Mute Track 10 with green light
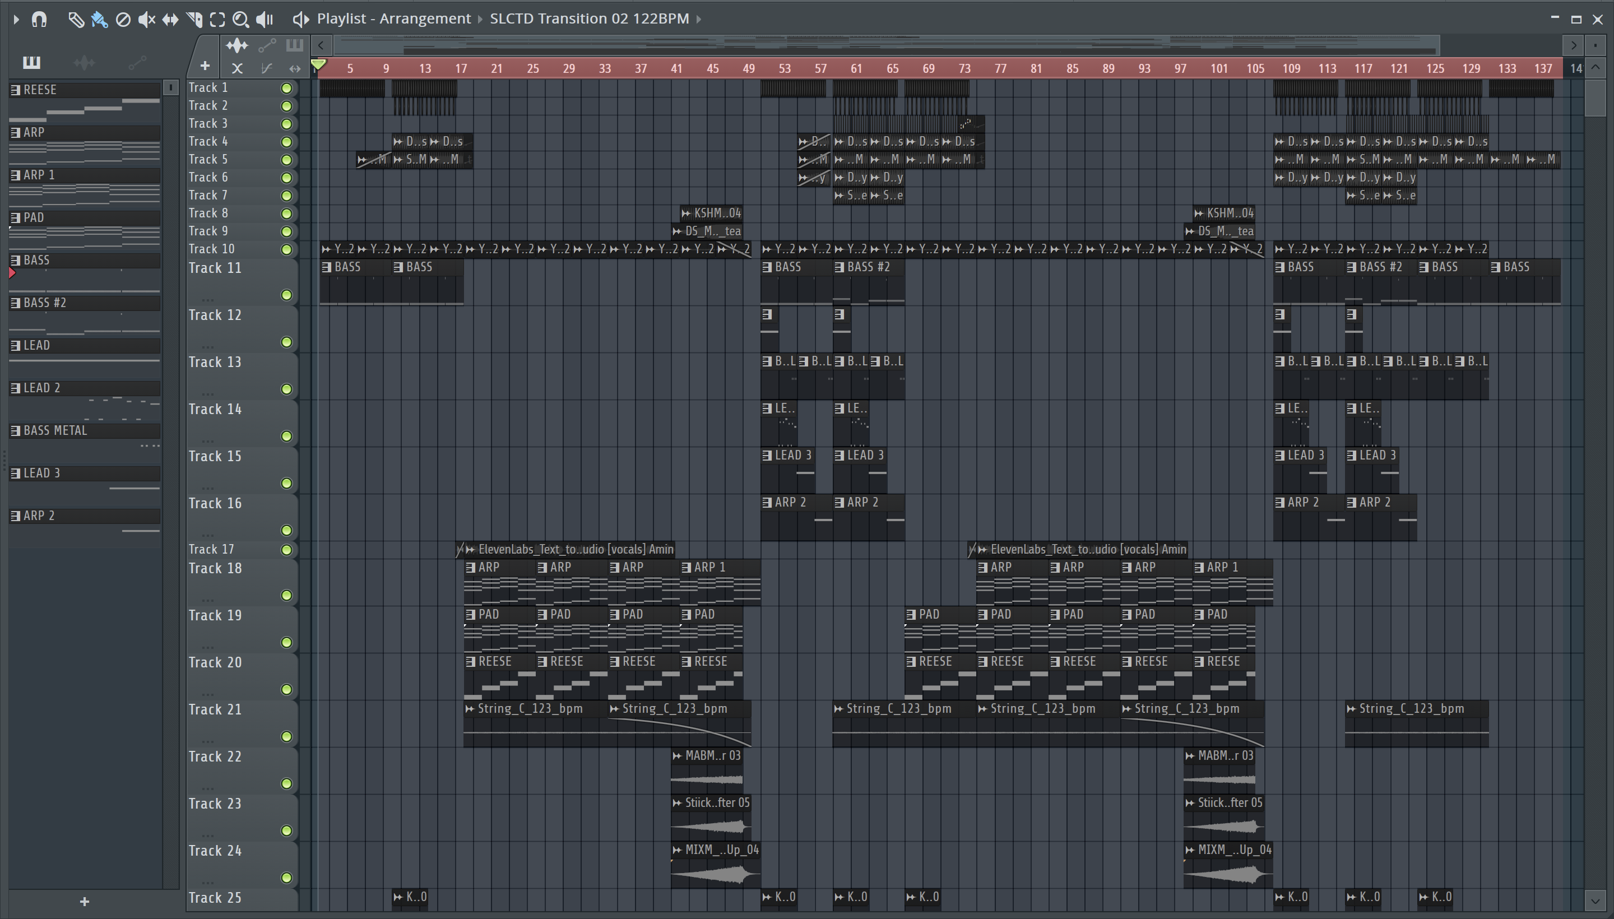The height and width of the screenshot is (919, 1614). click(x=286, y=249)
